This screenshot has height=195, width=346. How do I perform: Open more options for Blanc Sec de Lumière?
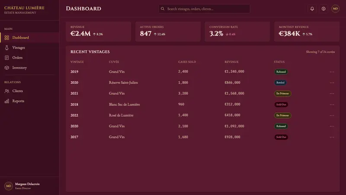[332, 104]
